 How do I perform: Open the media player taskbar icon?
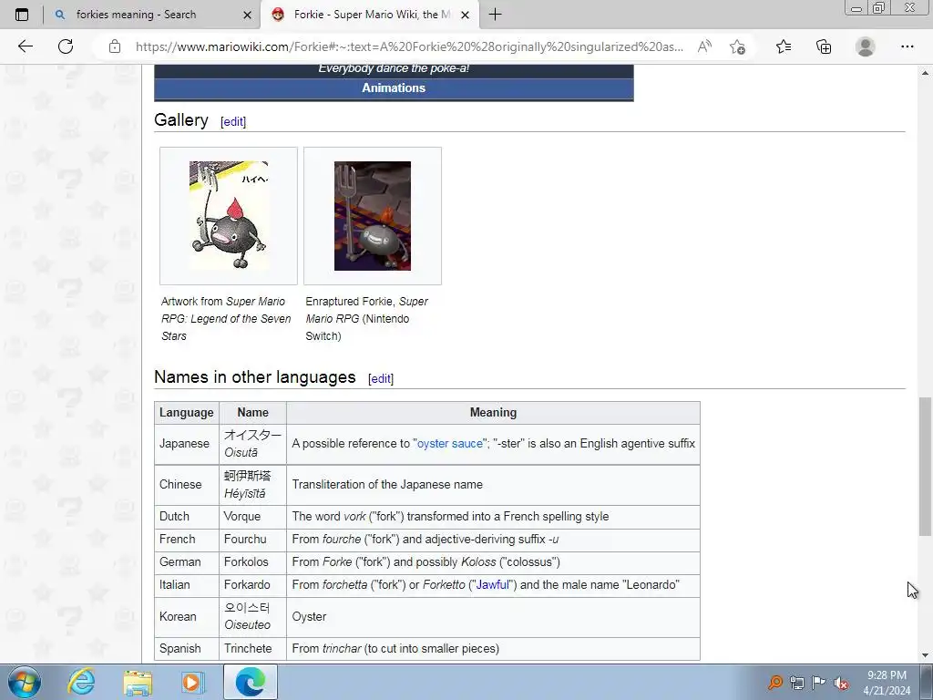(193, 682)
